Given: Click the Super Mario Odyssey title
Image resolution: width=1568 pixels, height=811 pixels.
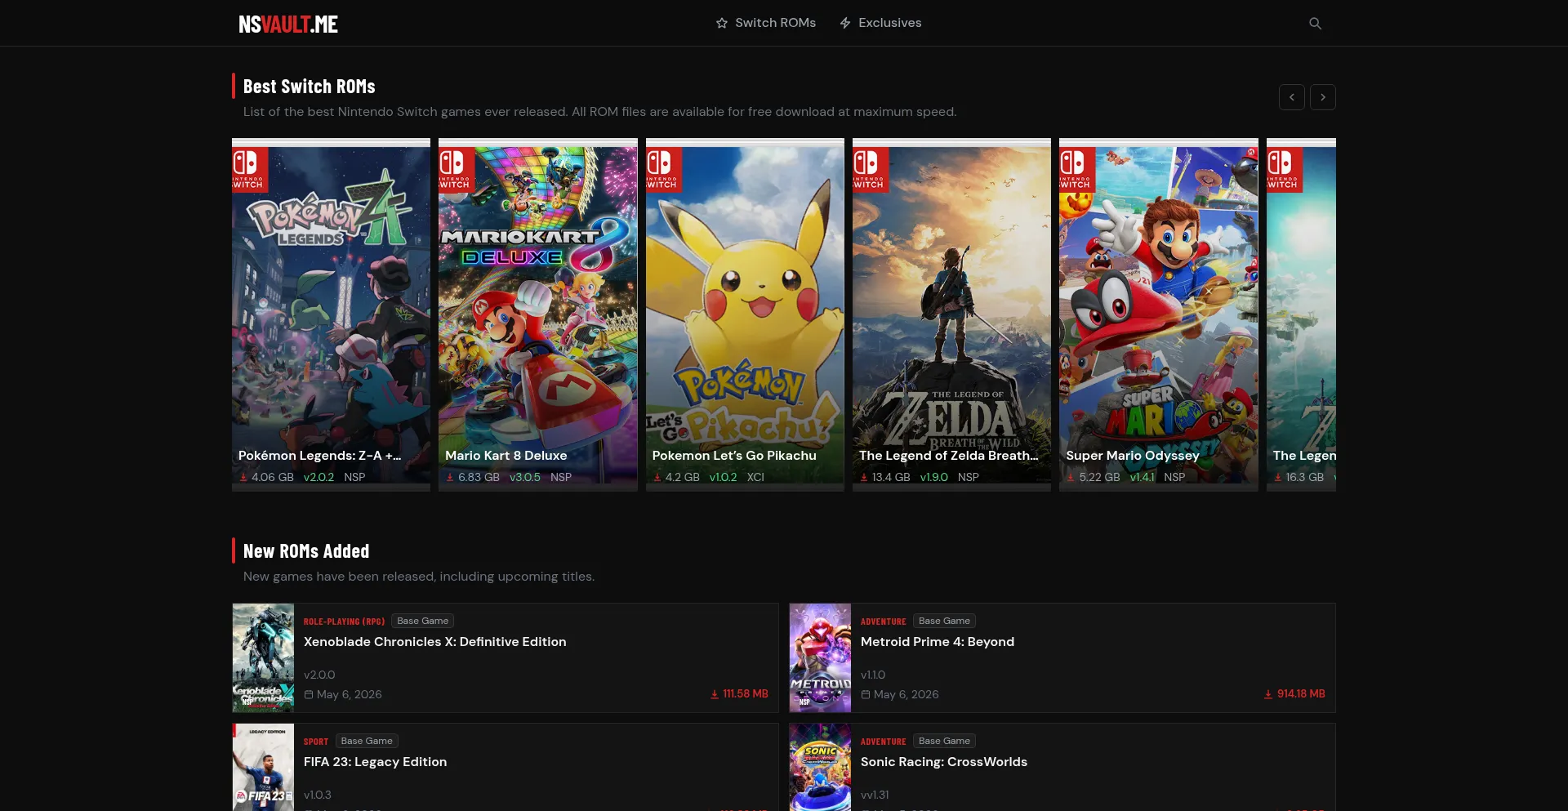Looking at the screenshot, I should point(1133,456).
